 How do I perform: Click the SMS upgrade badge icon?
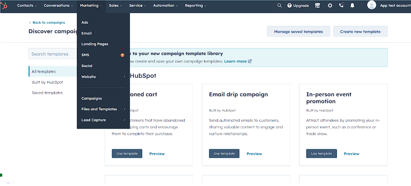pos(122,55)
